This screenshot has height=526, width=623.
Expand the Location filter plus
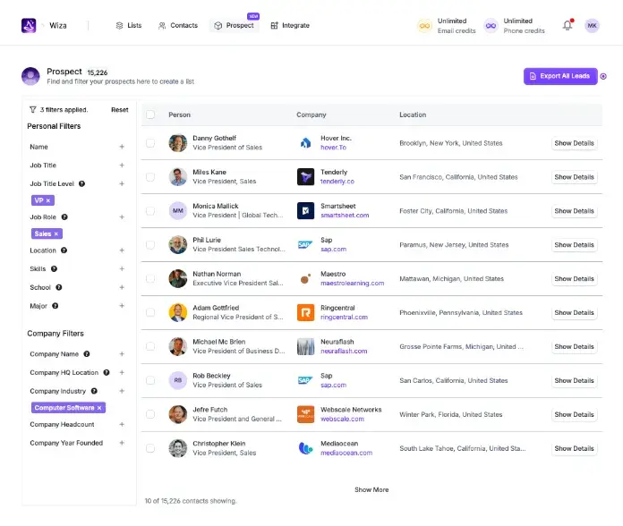pos(122,250)
